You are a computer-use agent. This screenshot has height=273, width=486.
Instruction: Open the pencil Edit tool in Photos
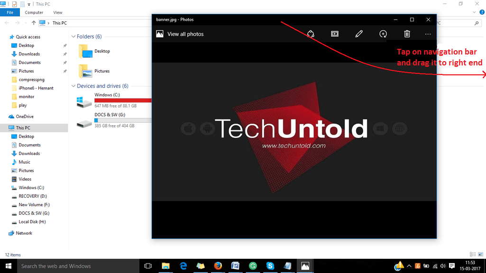359,34
